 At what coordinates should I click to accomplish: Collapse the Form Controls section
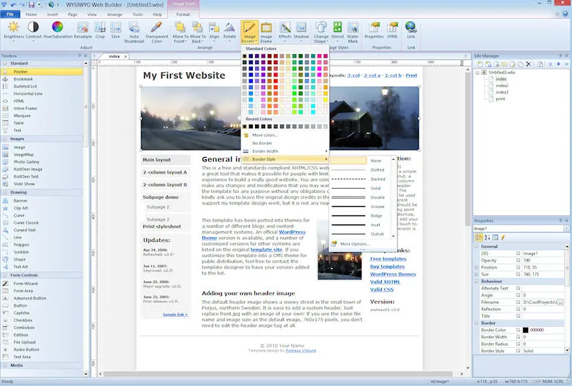[5, 275]
